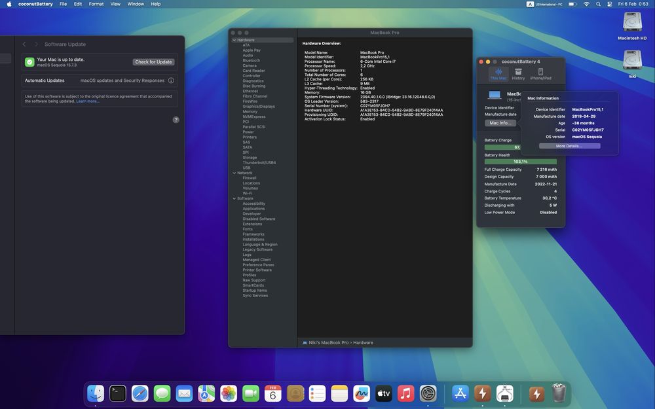The height and width of the screenshot is (409, 655).
Task: Open Control Center in menu bar
Action: coord(609,4)
